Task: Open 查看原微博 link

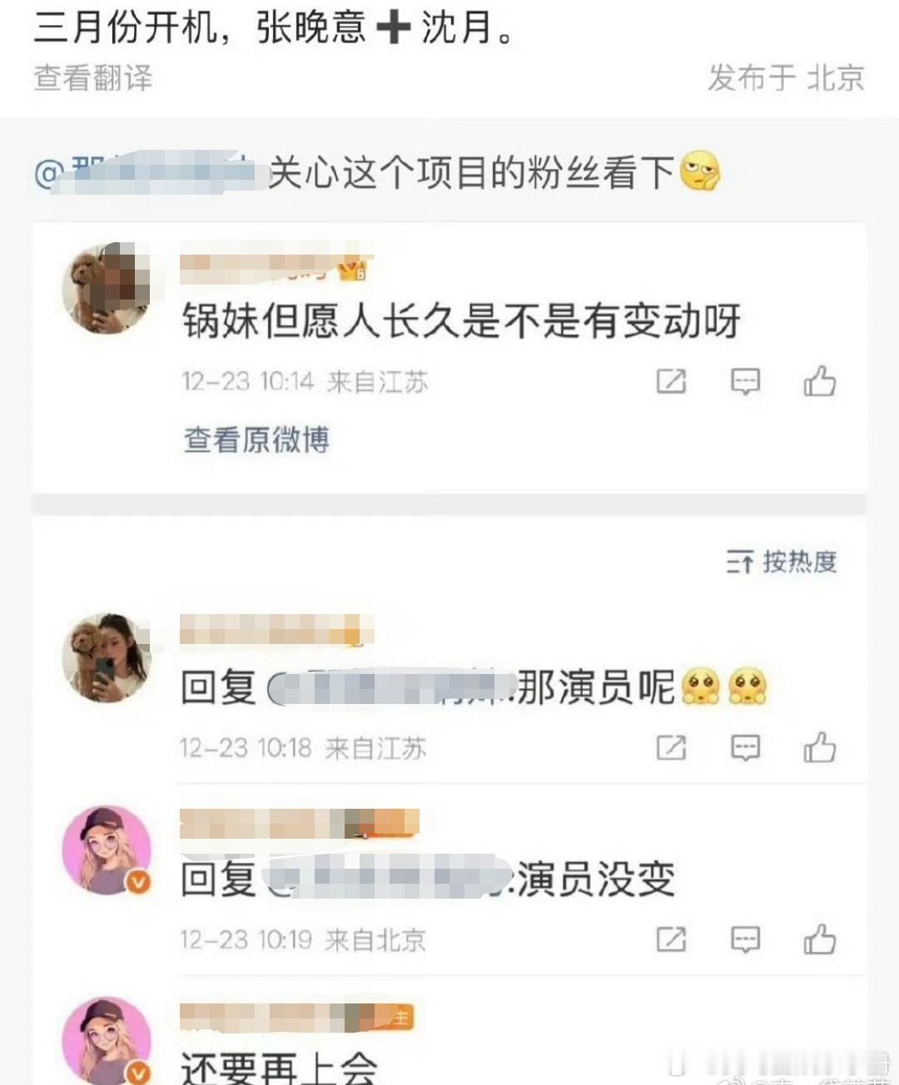Action: pos(256,439)
